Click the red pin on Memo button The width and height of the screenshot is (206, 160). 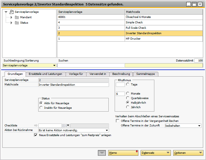[137, 151]
